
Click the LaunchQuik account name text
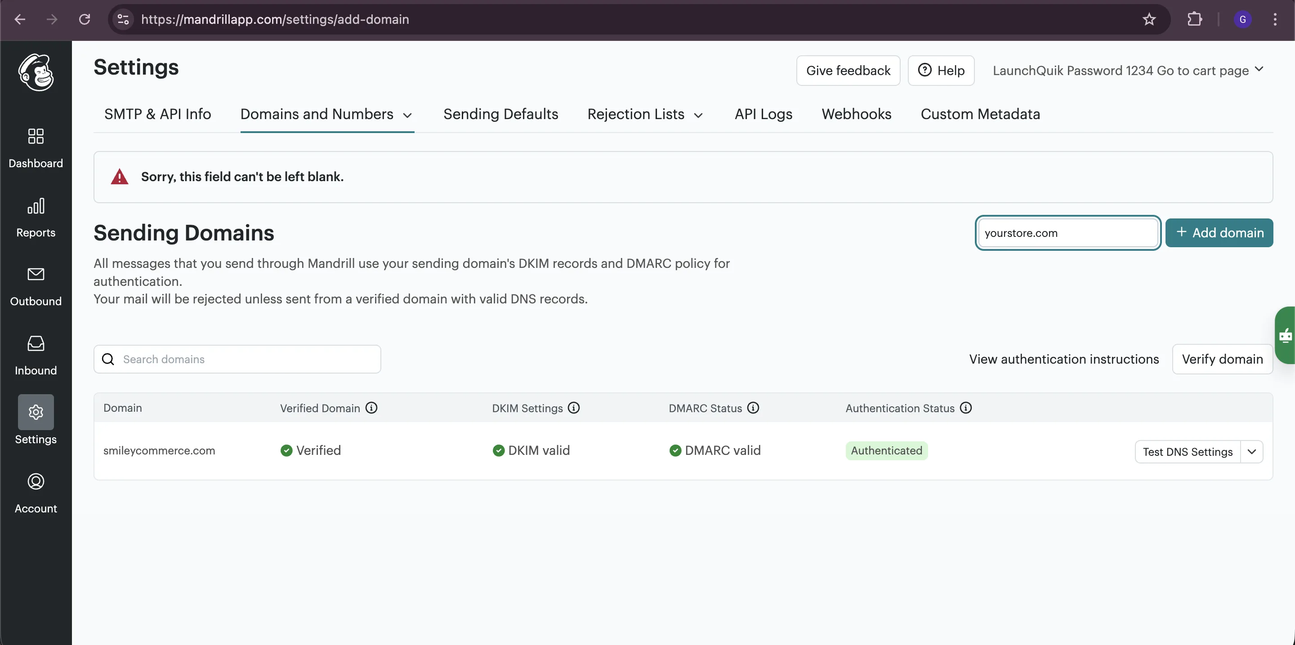(1121, 70)
